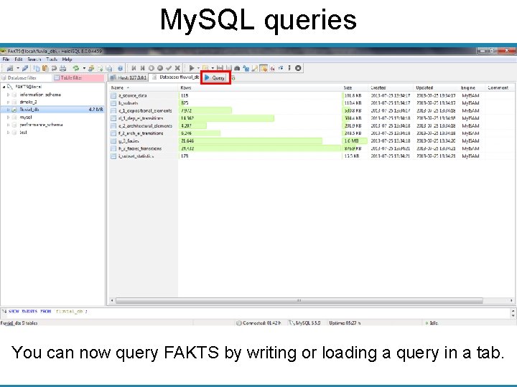Click the green Refresh toolbar icon

[76, 68]
